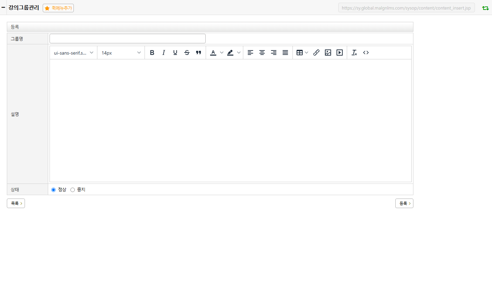Open the text color picker arrow

coord(222,53)
